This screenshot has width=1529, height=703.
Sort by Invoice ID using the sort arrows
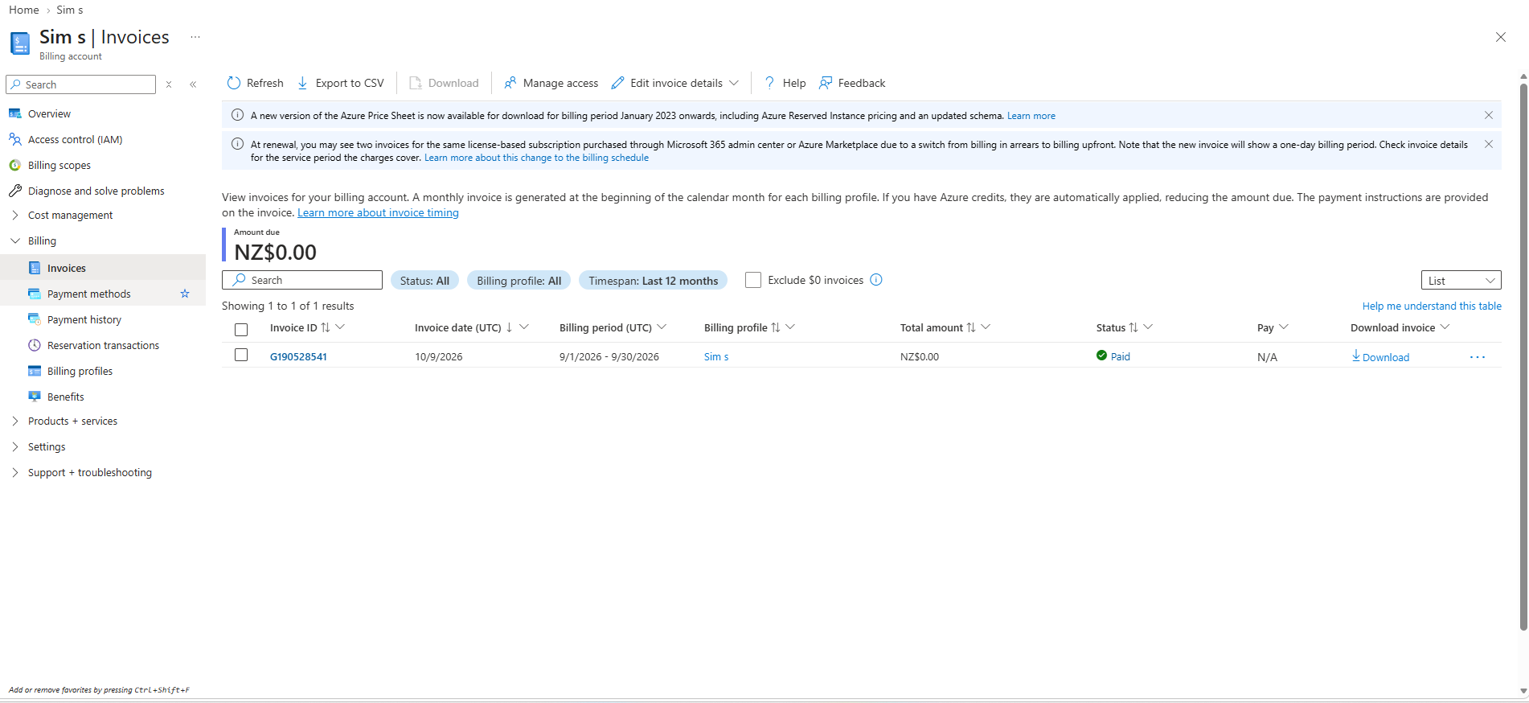pos(326,327)
